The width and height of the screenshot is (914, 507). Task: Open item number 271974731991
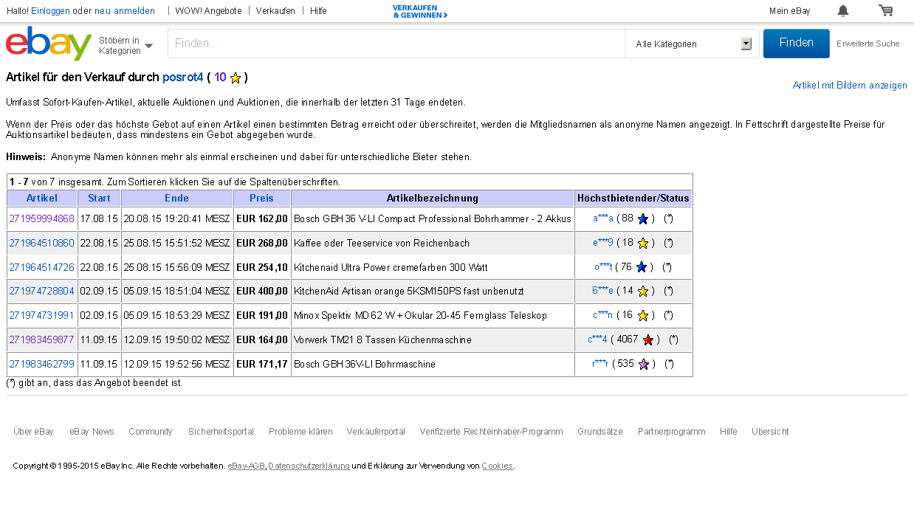pos(41,316)
